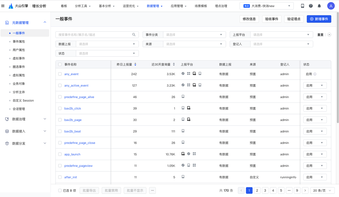Click the user avatar A icon
The width and height of the screenshot is (339, 197).
(x=331, y=6)
